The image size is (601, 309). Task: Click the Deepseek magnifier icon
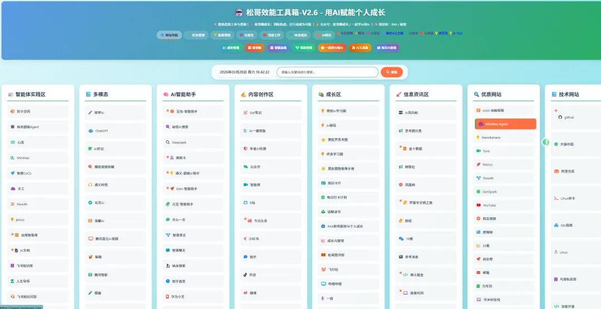click(168, 142)
